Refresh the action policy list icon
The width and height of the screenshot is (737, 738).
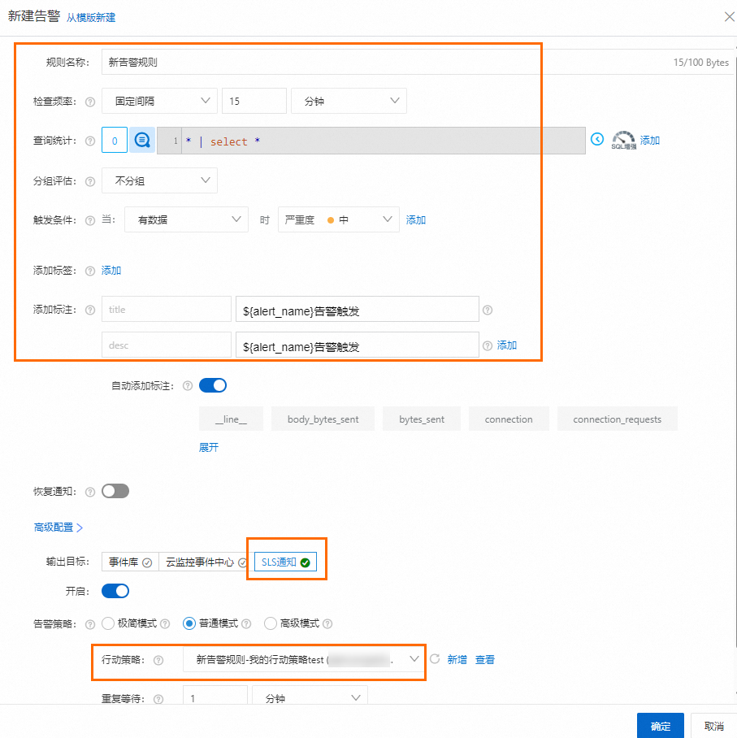pyautogui.click(x=435, y=659)
